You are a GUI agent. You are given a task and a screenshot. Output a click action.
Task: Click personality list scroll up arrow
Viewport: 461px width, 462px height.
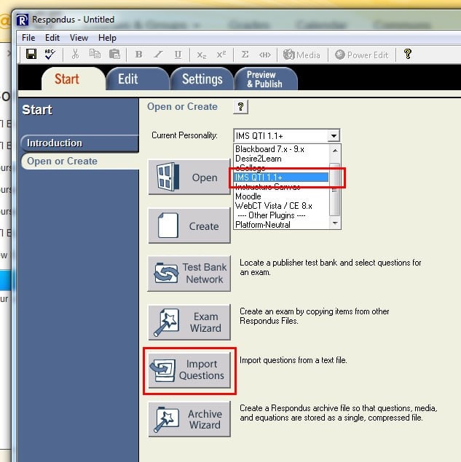[x=335, y=151]
